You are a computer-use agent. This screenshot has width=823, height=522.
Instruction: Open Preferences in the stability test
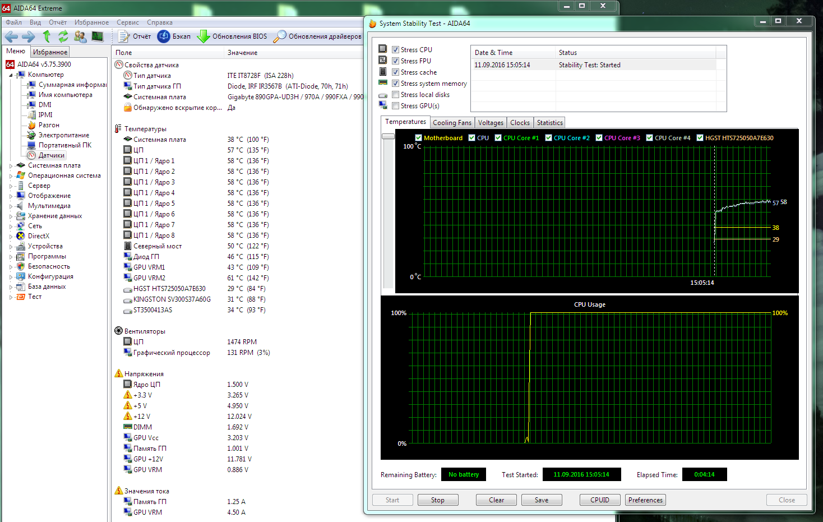pyautogui.click(x=645, y=500)
